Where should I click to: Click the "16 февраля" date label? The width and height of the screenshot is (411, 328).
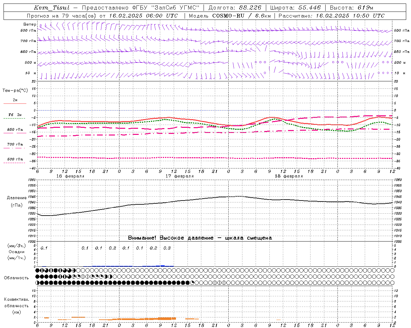pyautogui.click(x=70, y=176)
